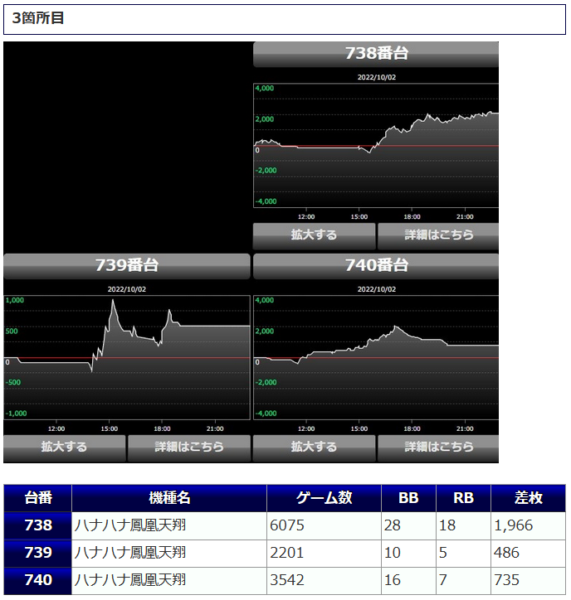Click the BB column header
Viewport: 571px width, 600px height.
(x=408, y=498)
